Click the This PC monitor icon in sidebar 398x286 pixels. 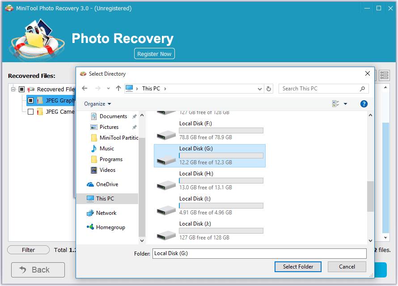(90, 199)
